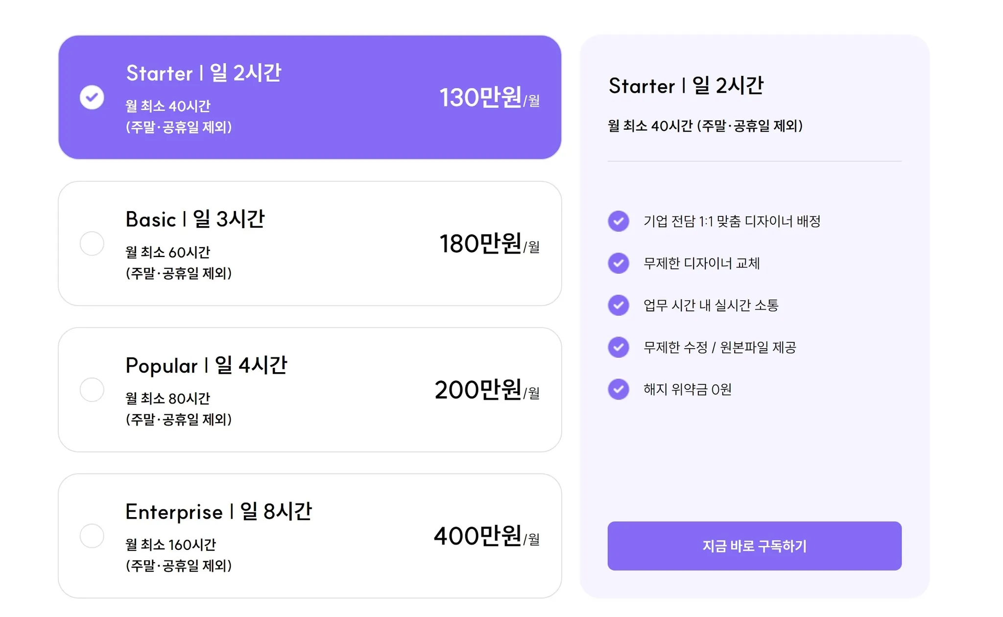Click checkmark icon beside 무제한 디자이너 교체
Screen dimensions: 1003x617
619,263
